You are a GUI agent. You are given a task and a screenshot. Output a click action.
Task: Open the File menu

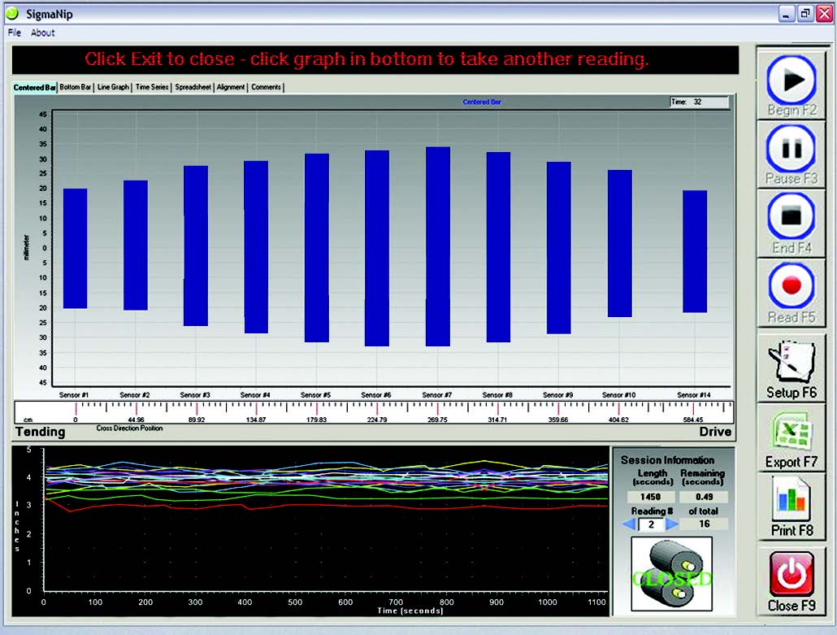[x=15, y=33]
